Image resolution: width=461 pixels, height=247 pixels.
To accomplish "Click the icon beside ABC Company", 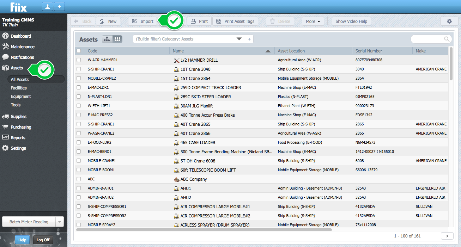I will [176, 179].
